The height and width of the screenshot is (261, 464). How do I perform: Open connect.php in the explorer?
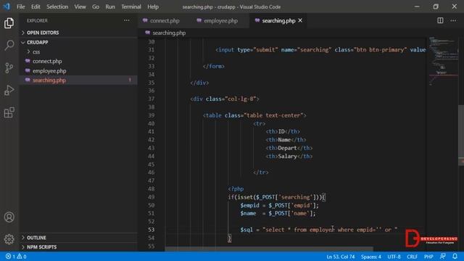pyautogui.click(x=47, y=61)
